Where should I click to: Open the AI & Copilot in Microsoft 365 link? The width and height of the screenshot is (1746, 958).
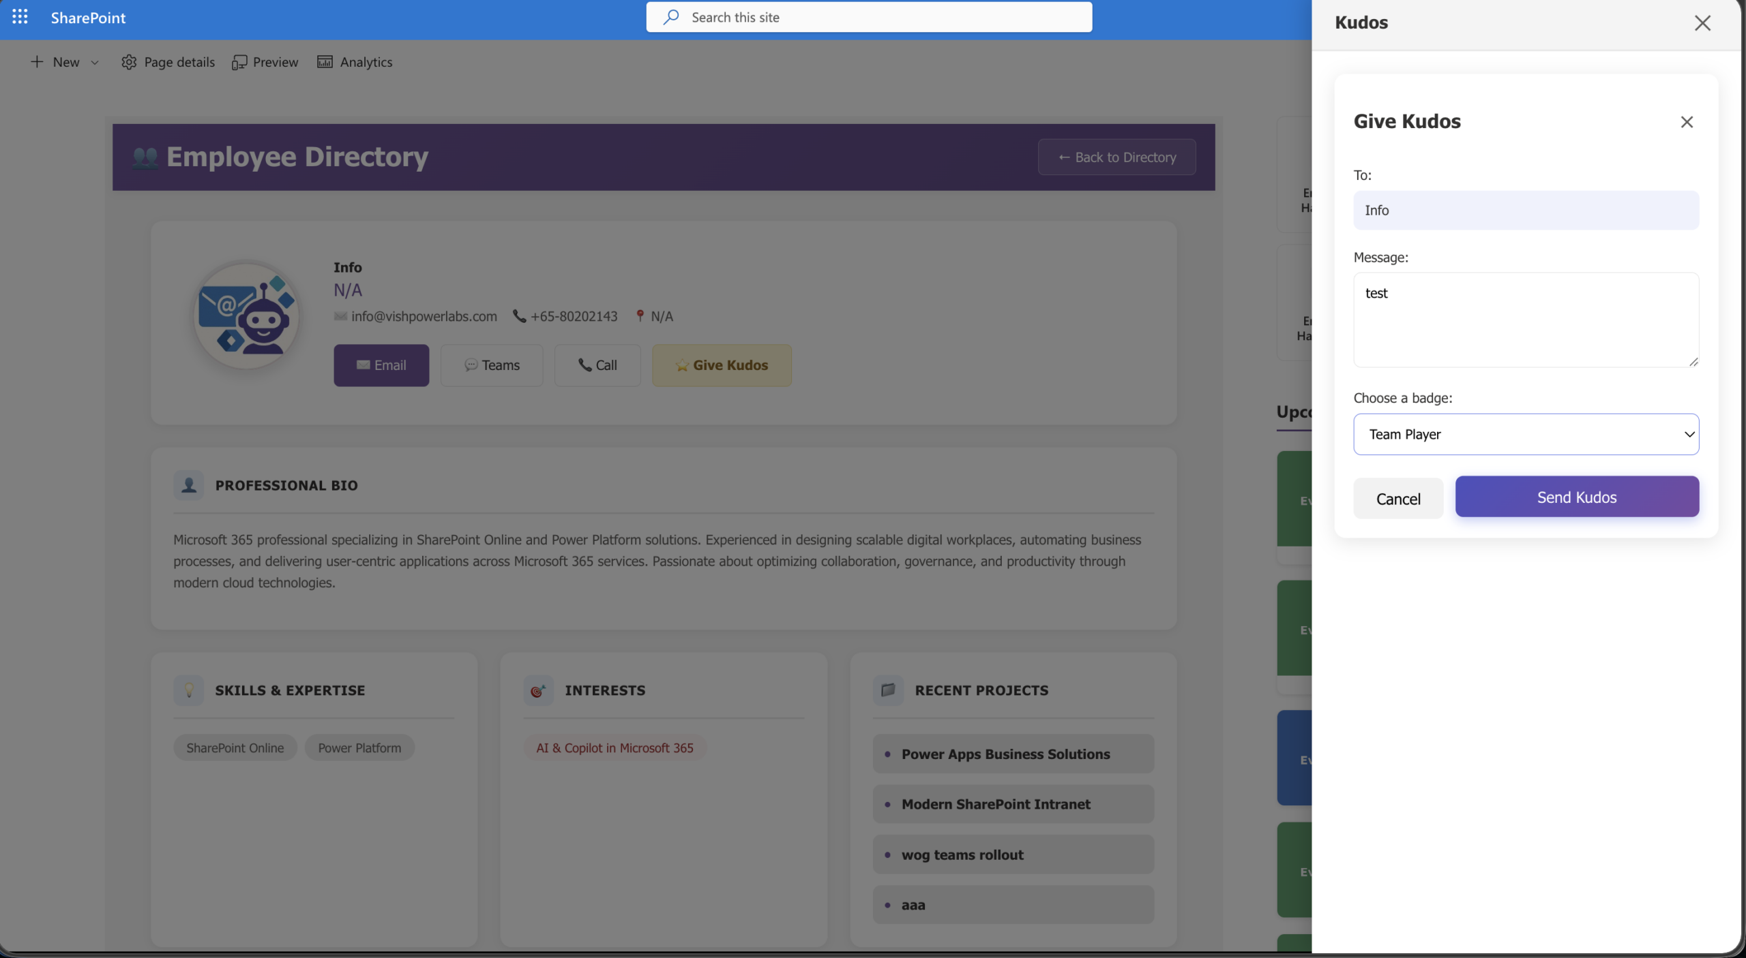[615, 747]
